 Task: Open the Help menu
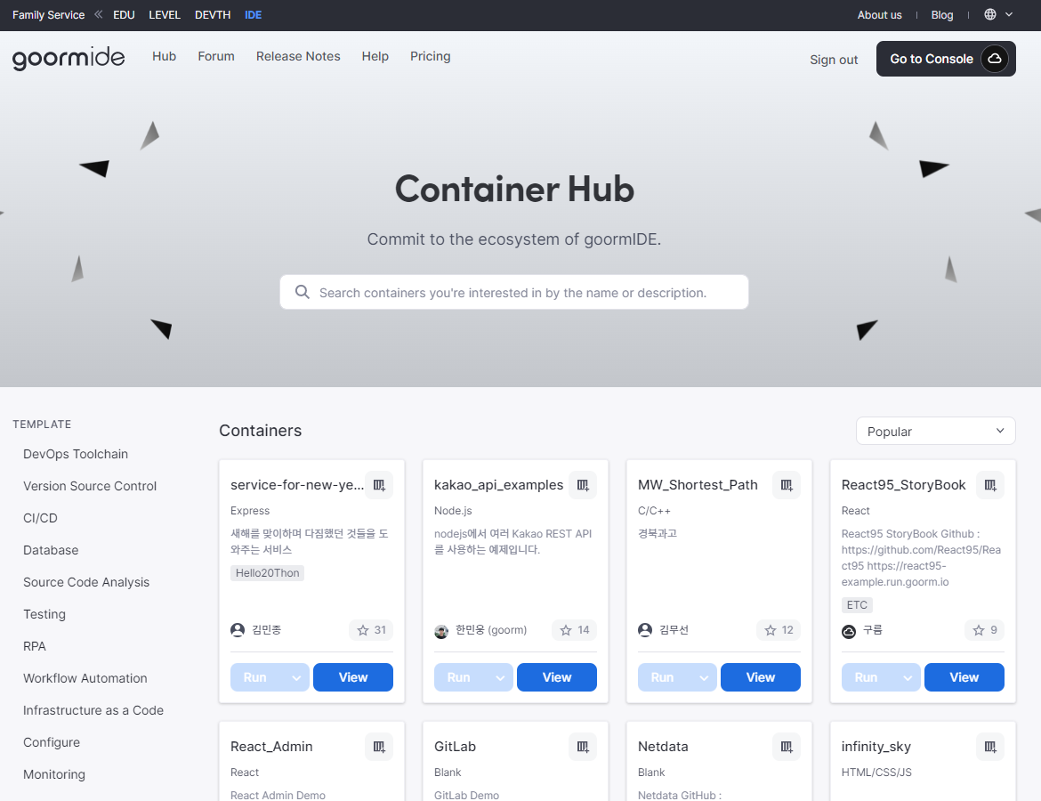click(x=375, y=56)
